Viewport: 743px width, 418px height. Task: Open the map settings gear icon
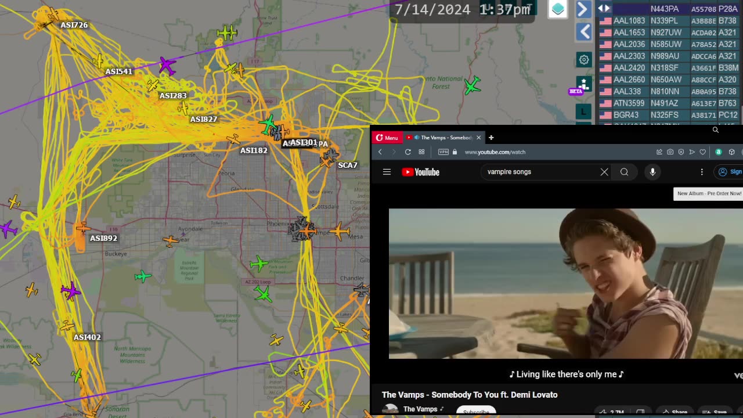(x=583, y=59)
